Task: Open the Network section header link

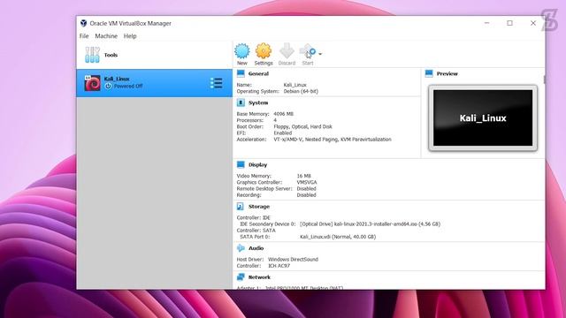Action: (x=259, y=277)
